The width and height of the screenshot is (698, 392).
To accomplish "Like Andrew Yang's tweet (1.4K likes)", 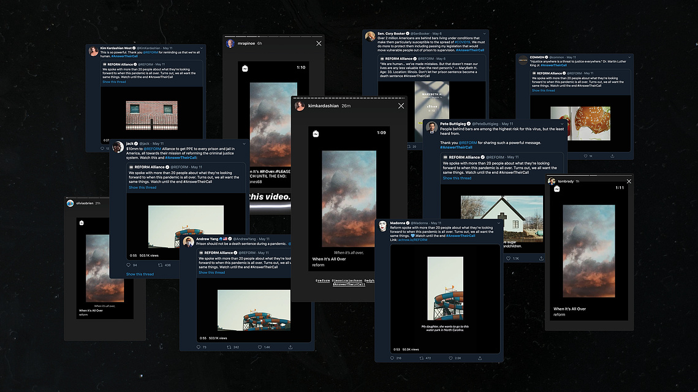I will [260, 347].
